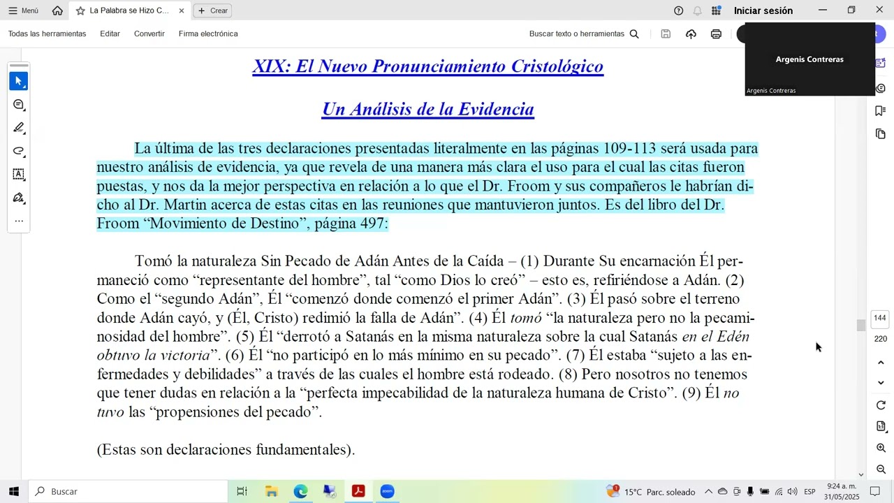The height and width of the screenshot is (503, 894).
Task: Click the save diskette icon
Action: (x=666, y=34)
